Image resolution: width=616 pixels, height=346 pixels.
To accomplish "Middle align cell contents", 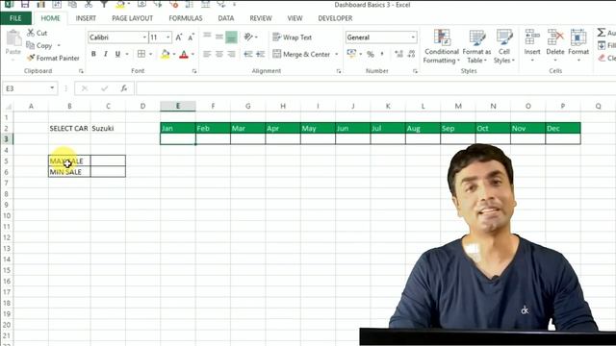I will click(x=219, y=37).
